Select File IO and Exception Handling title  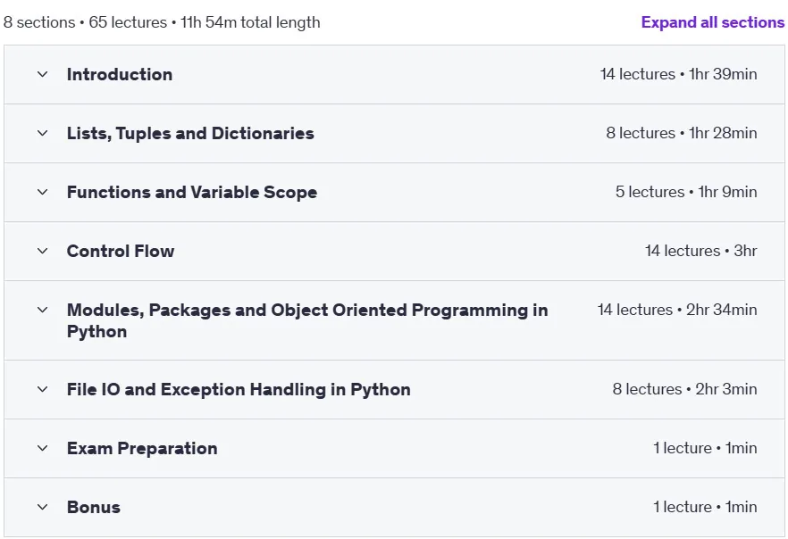pos(239,389)
